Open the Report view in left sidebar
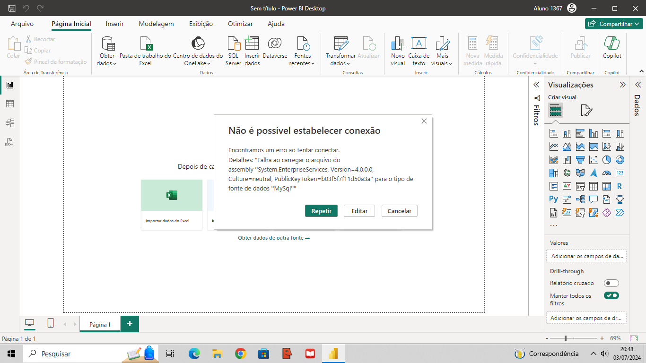 9,85
